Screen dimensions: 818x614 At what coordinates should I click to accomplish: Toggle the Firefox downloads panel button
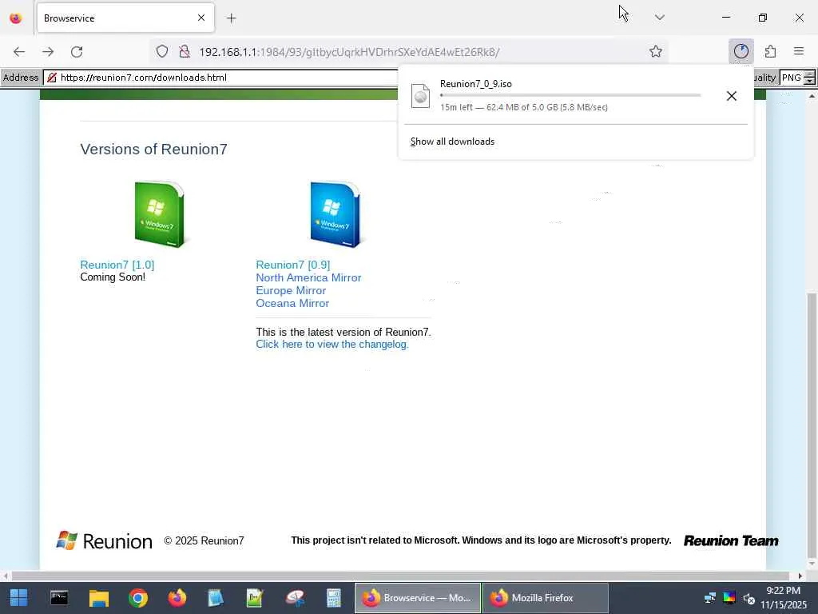[741, 51]
